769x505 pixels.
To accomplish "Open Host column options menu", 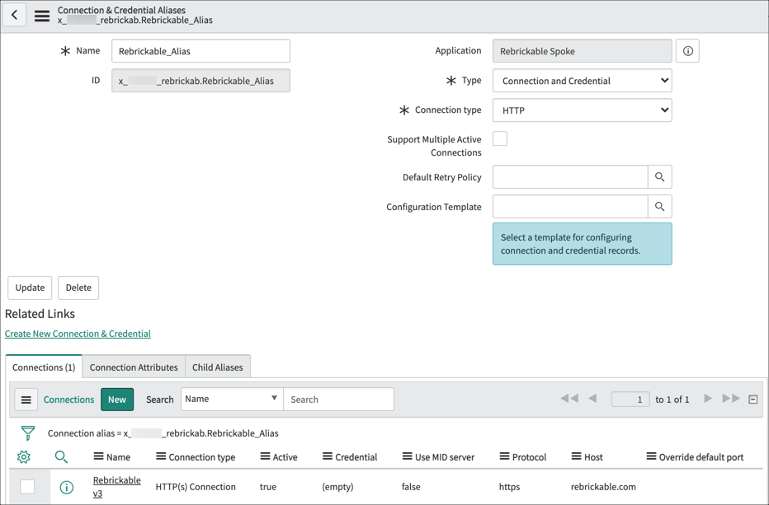I will tap(576, 456).
